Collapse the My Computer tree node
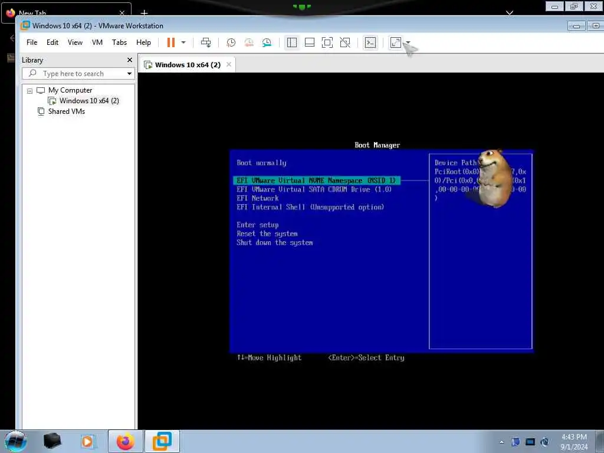The width and height of the screenshot is (604, 453). coord(29,91)
